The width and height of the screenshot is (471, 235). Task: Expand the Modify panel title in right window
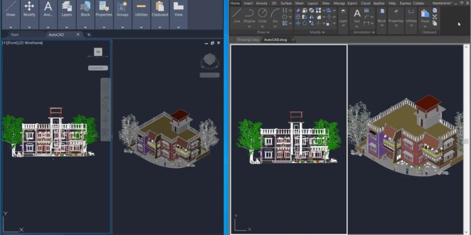pos(317,32)
